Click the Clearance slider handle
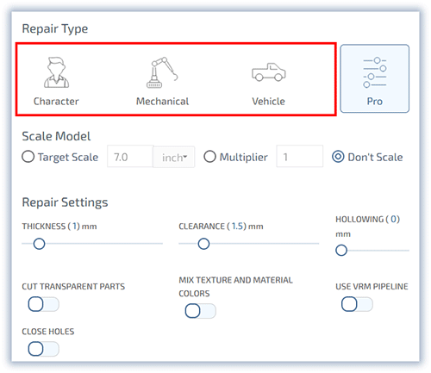 (x=203, y=244)
